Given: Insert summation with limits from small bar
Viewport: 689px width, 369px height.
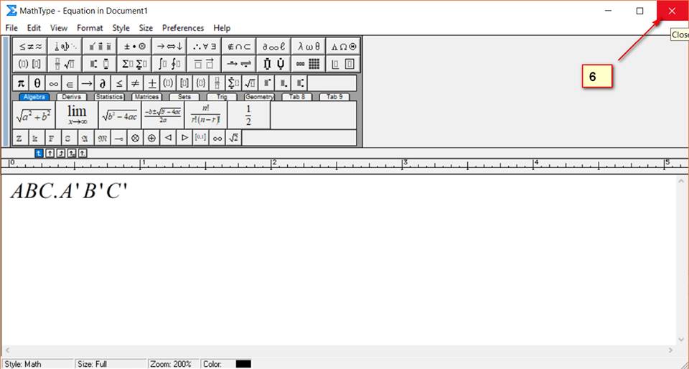Looking at the screenshot, I should [x=233, y=83].
